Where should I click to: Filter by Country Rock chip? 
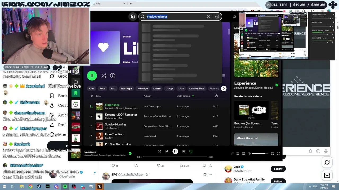tap(197, 89)
